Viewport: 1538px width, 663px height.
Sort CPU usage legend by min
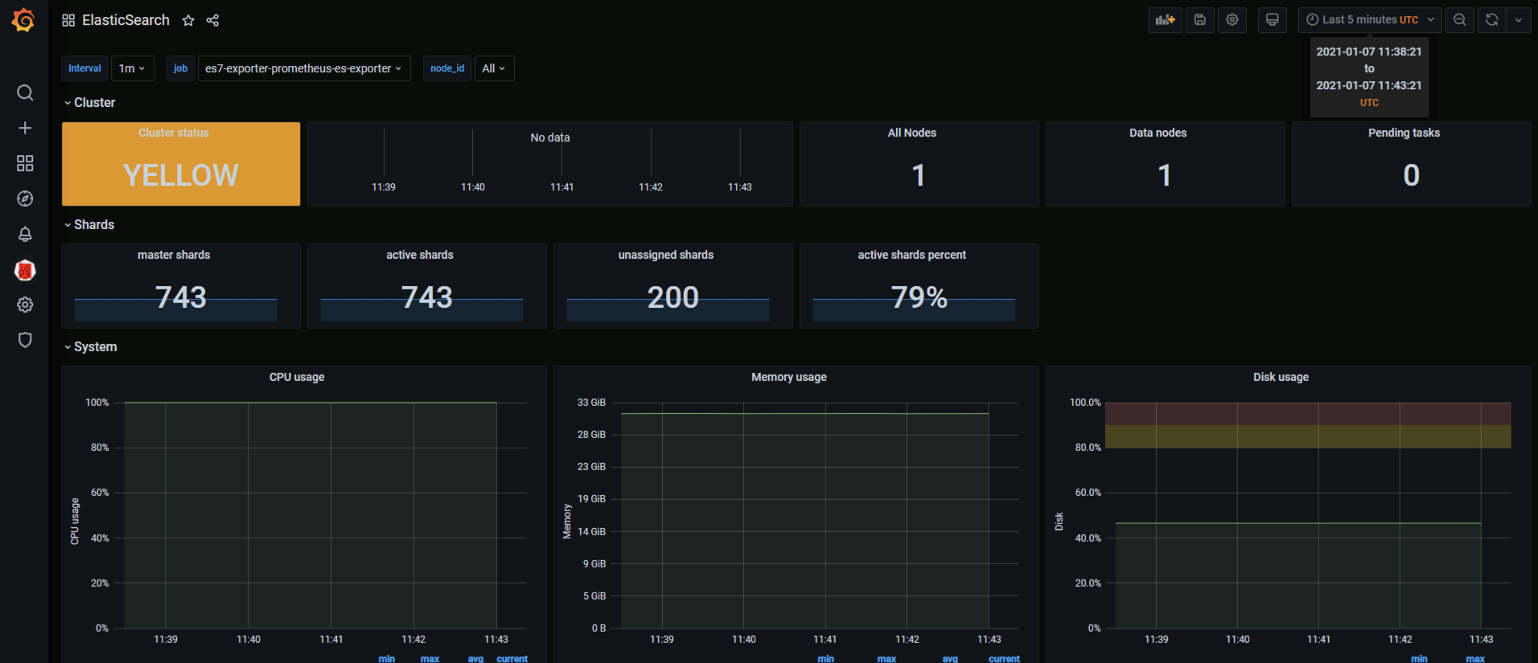click(x=387, y=659)
